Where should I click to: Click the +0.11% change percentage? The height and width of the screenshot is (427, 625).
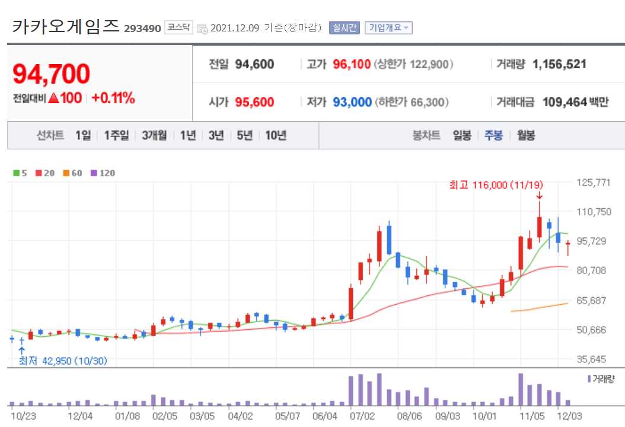113,98
